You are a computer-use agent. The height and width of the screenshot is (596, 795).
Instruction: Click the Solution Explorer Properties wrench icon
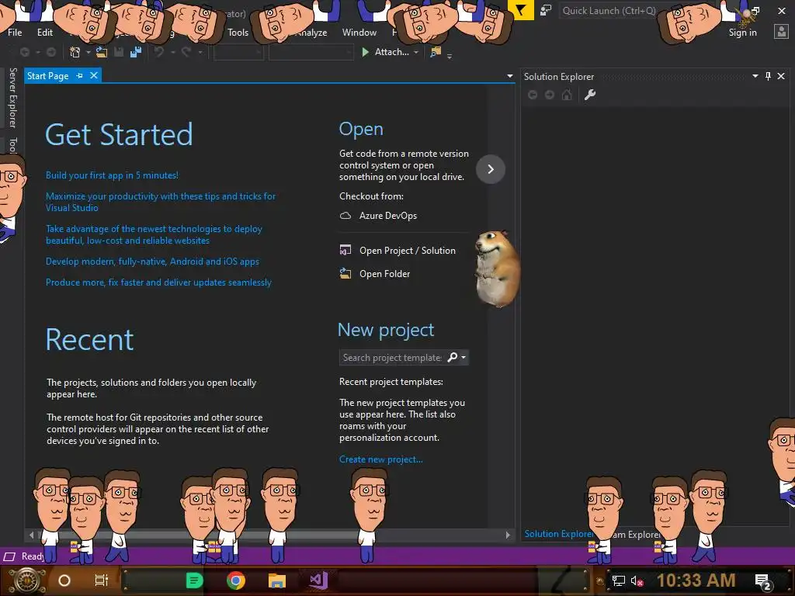click(590, 95)
